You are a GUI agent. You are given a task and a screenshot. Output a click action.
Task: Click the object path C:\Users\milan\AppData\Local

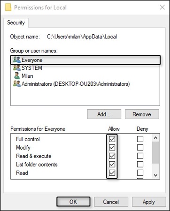(x=82, y=37)
